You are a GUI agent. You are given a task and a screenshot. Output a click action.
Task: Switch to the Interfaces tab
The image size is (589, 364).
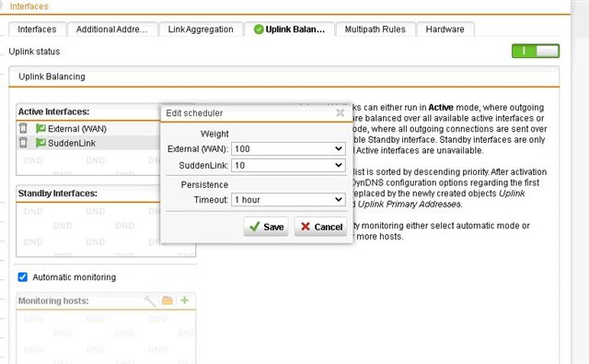point(37,29)
